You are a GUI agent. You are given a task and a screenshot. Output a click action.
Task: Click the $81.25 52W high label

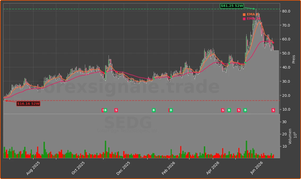coord(232,6)
